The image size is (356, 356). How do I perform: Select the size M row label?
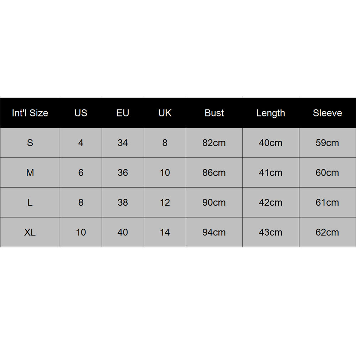click(30, 173)
